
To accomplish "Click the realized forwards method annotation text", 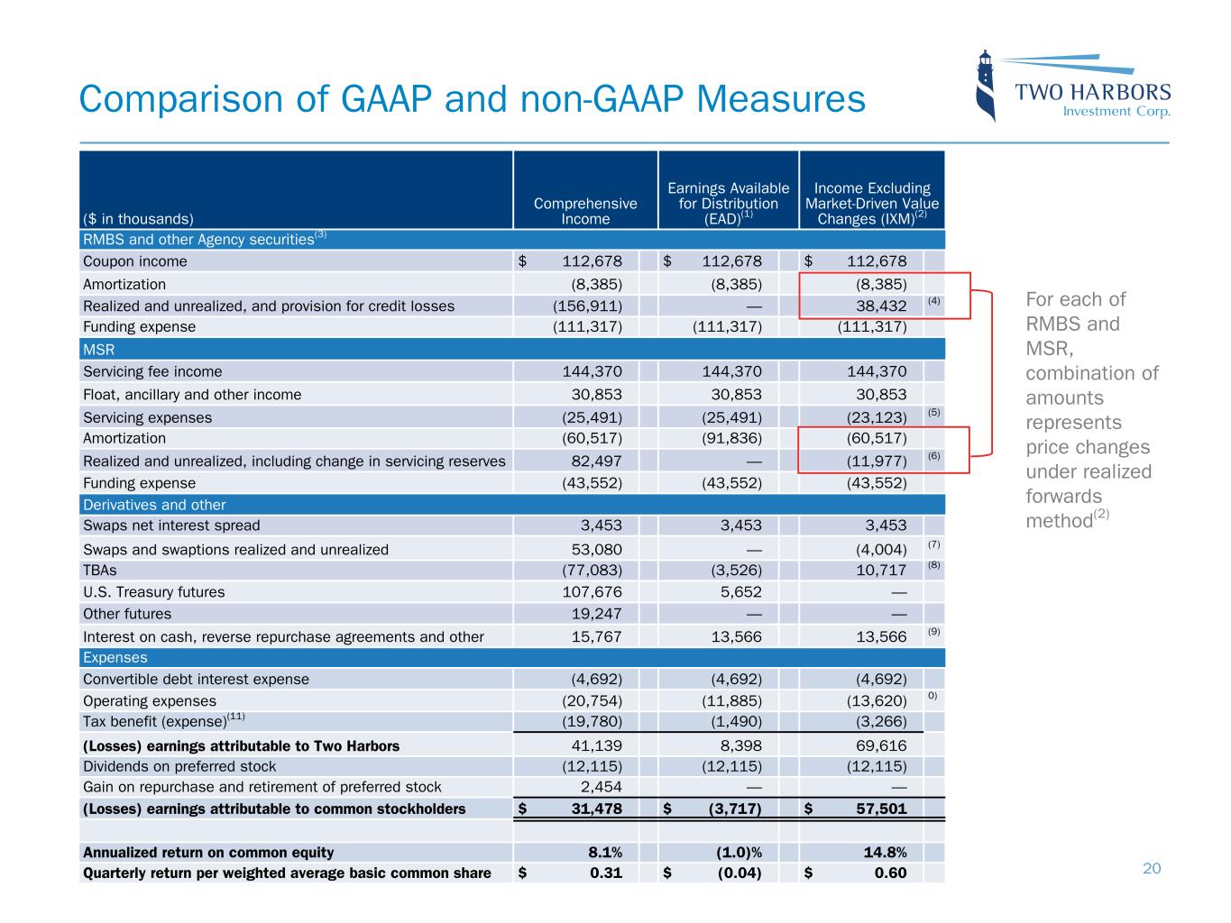I will (x=1092, y=410).
